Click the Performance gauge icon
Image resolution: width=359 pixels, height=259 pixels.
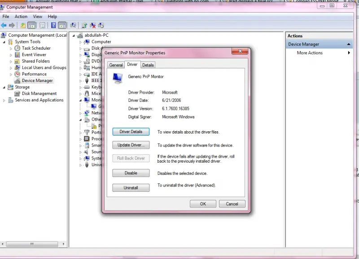(17, 74)
